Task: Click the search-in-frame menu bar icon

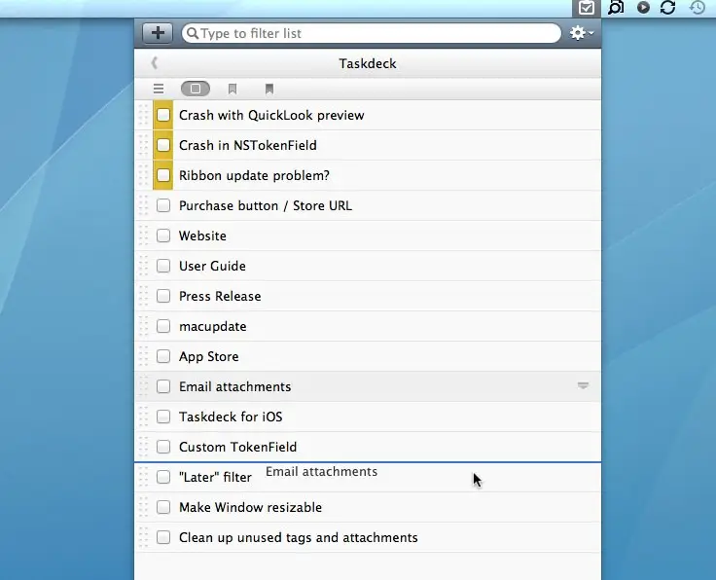Action: [616, 8]
